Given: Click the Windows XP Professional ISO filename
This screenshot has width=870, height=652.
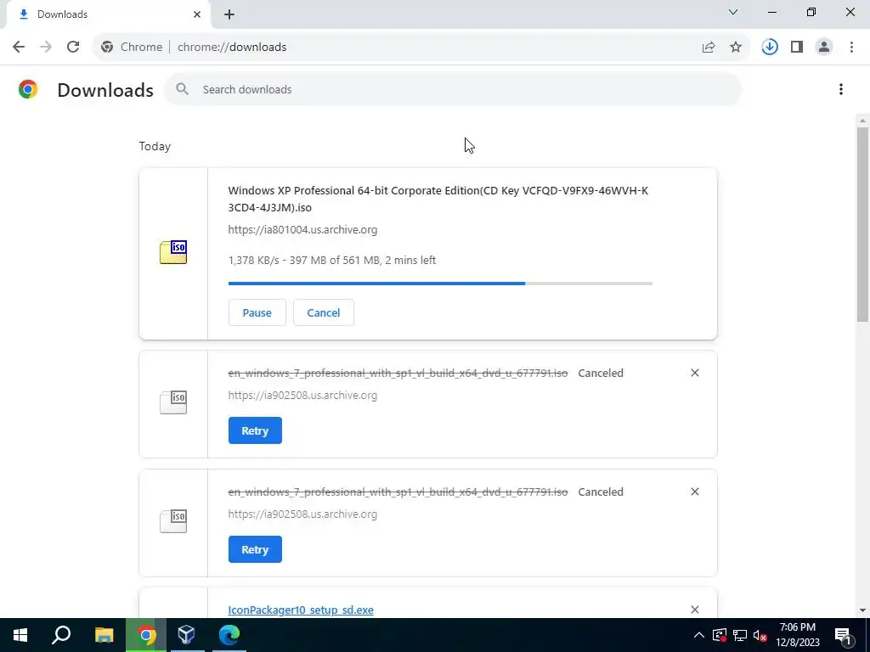Looking at the screenshot, I should pos(438,199).
